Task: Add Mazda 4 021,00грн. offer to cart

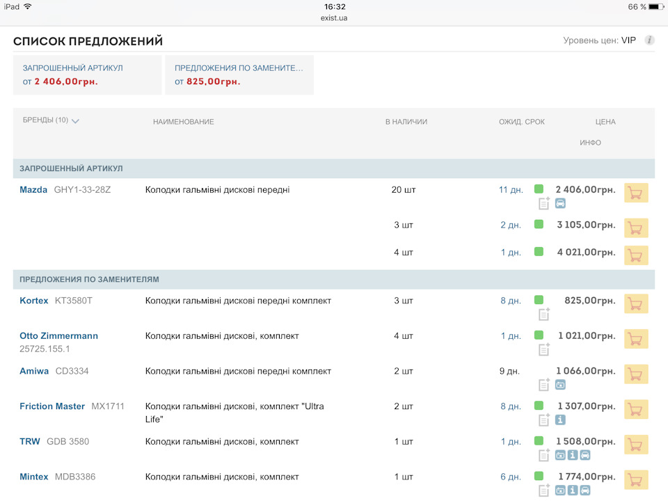Action: pos(635,255)
